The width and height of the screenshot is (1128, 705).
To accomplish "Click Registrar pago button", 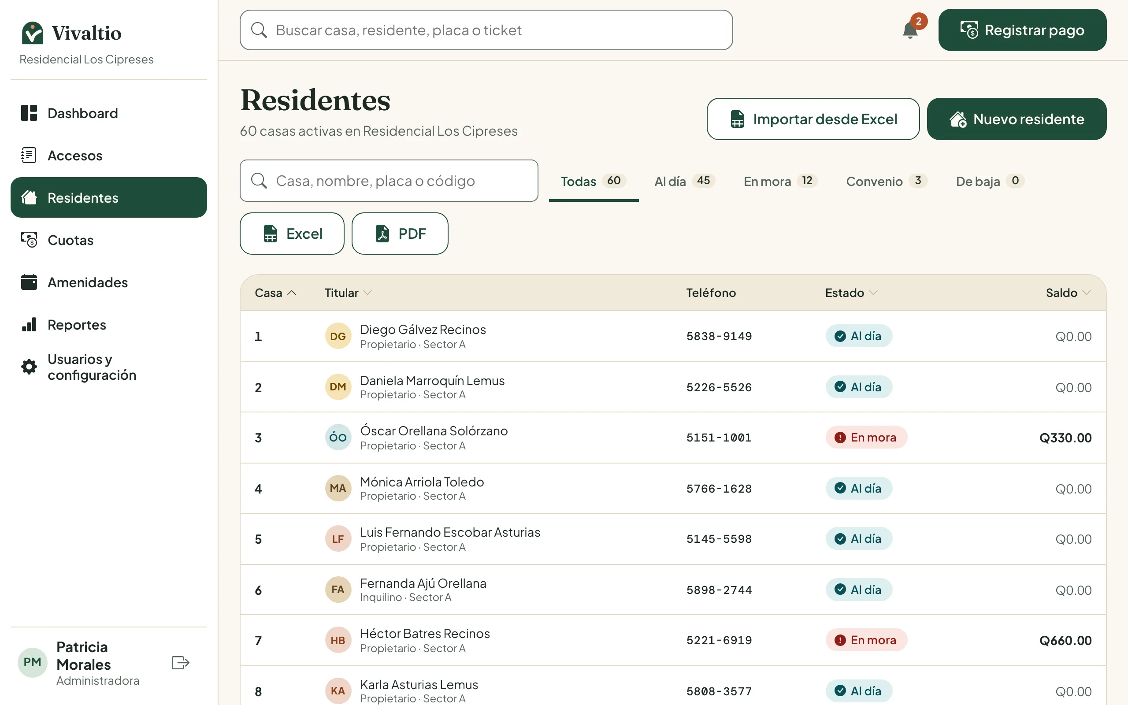I will point(1022,30).
